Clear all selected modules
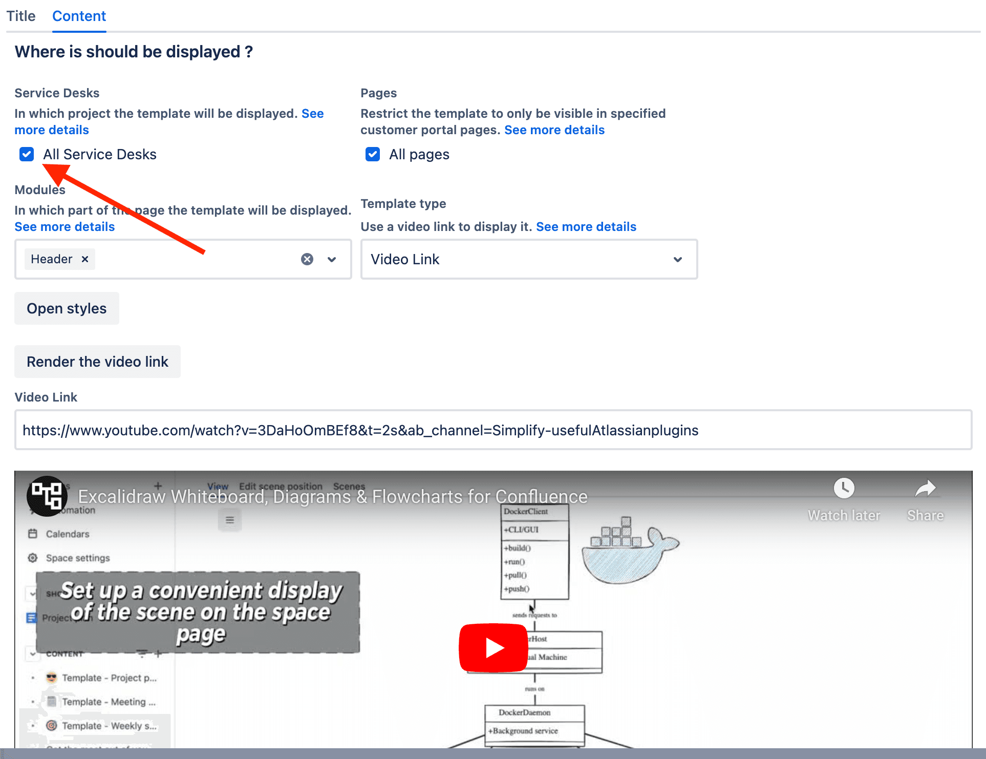 click(x=307, y=259)
